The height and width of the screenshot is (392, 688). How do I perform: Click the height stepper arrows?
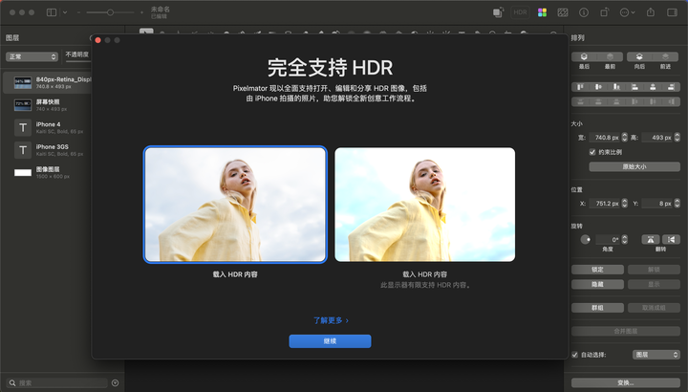[677, 138]
